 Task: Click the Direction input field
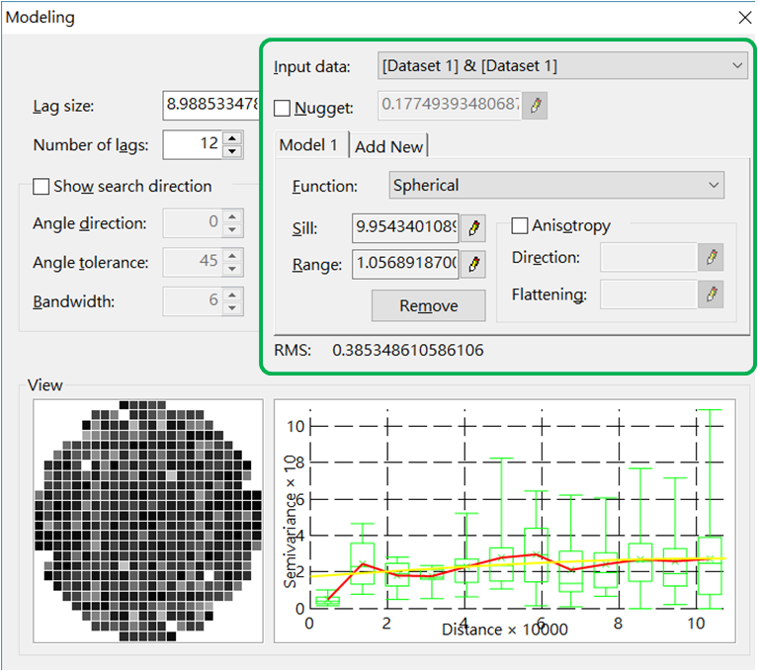648,257
